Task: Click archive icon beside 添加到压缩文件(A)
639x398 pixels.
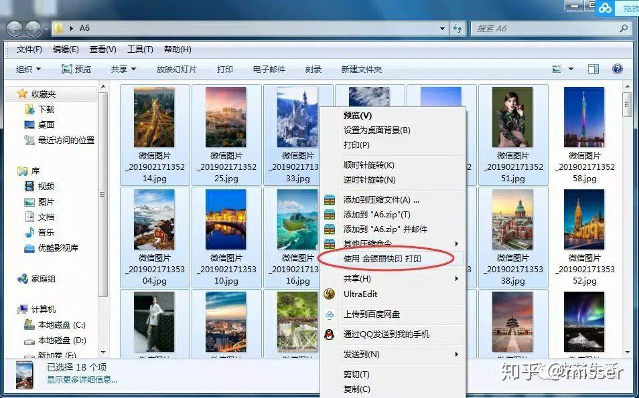Action: [x=330, y=200]
